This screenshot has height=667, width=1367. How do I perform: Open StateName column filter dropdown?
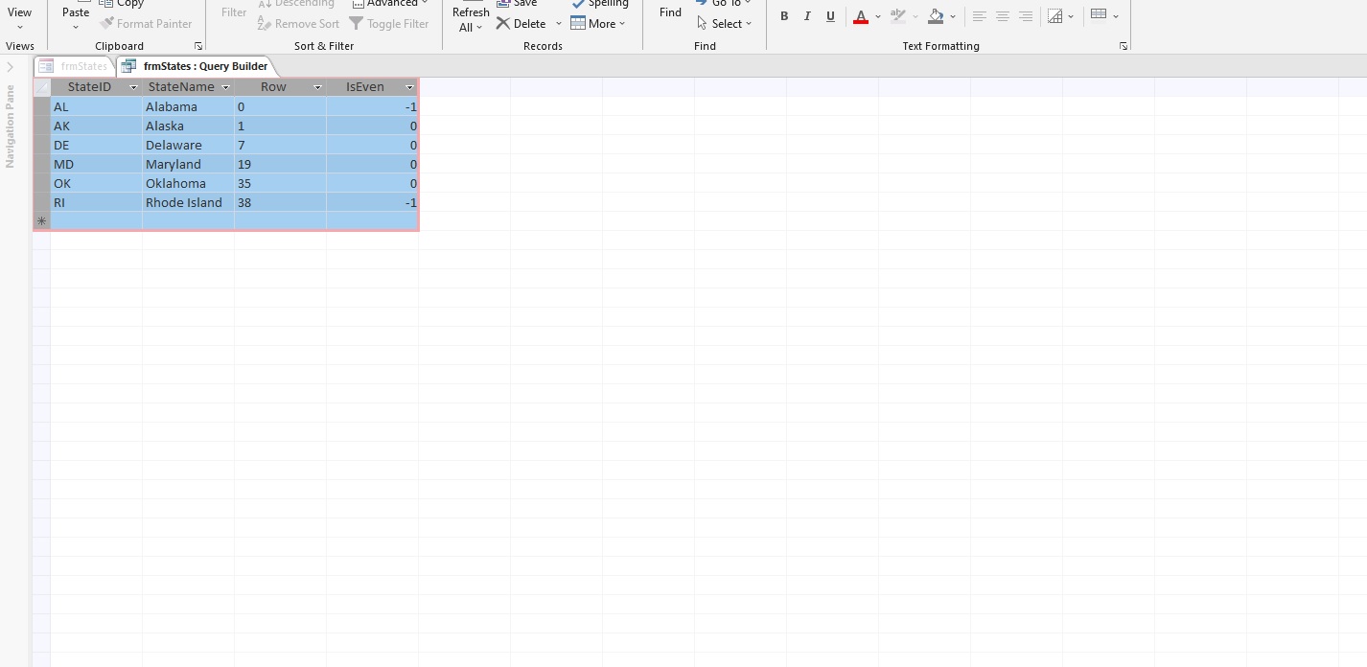pyautogui.click(x=225, y=87)
